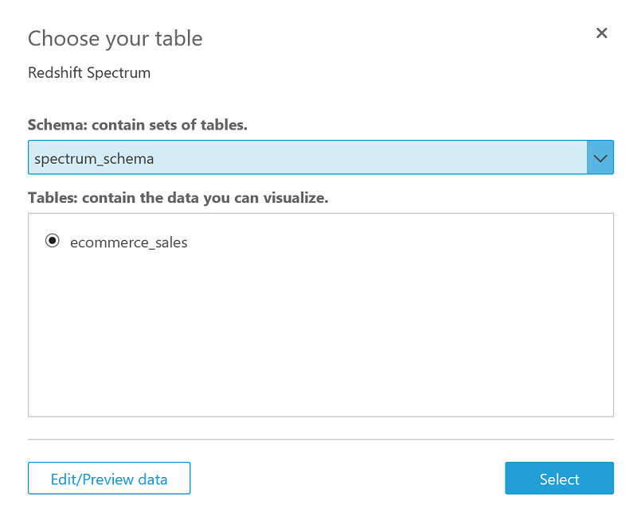Click the divider line above the buttons
Image resolution: width=637 pixels, height=508 pixels.
click(x=320, y=439)
